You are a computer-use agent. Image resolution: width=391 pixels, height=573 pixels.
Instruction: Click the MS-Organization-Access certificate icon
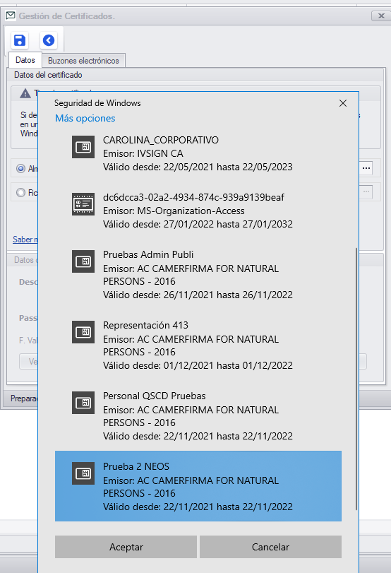83,204
